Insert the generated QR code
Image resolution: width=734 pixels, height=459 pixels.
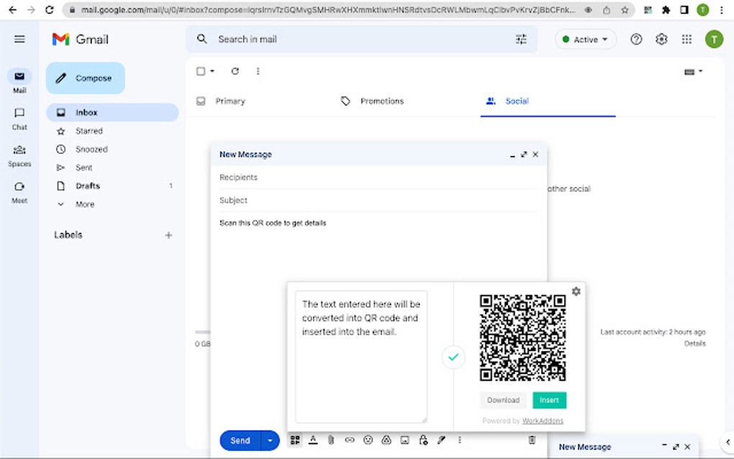coord(549,399)
